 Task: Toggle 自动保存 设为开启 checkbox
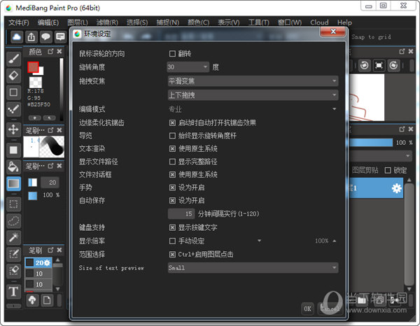tap(172, 200)
